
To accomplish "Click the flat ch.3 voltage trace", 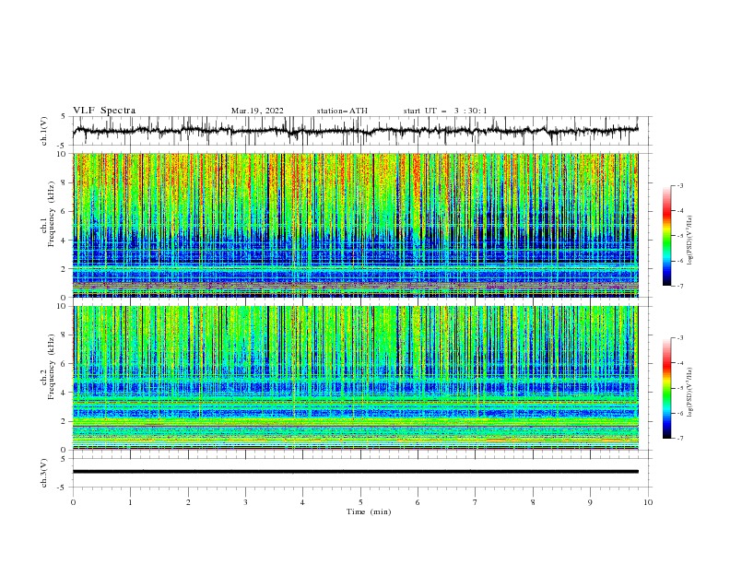I will 355,472.
